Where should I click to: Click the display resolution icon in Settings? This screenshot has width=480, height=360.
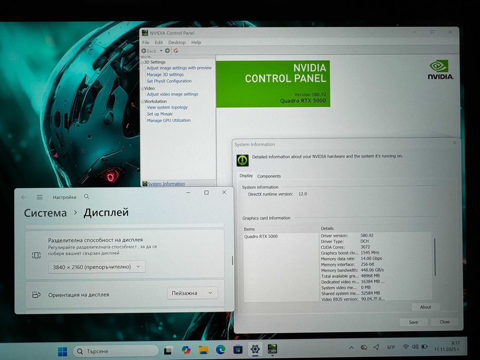37,255
